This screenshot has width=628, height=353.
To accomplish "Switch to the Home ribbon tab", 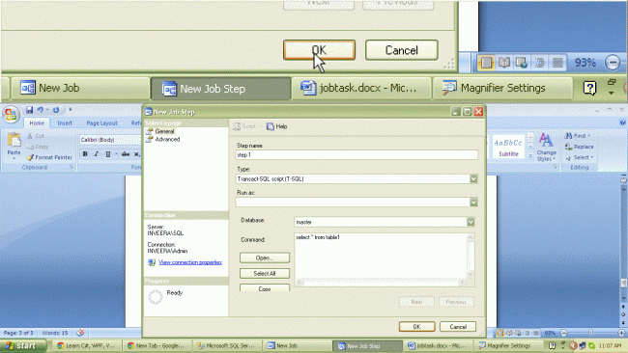I will tap(37, 123).
